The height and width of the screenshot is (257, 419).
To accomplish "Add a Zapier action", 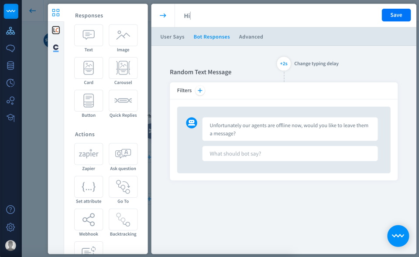I will coord(88,154).
